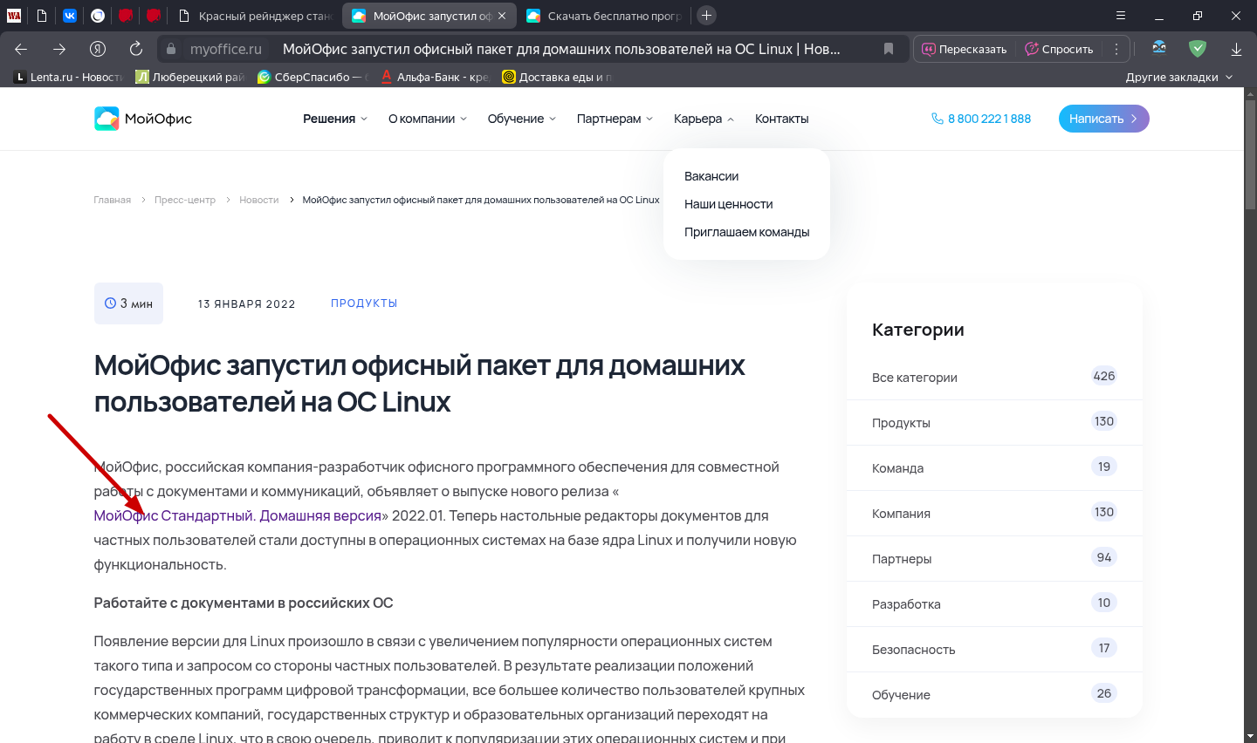Bookmark this page with the bookmark icon

pyautogui.click(x=889, y=49)
